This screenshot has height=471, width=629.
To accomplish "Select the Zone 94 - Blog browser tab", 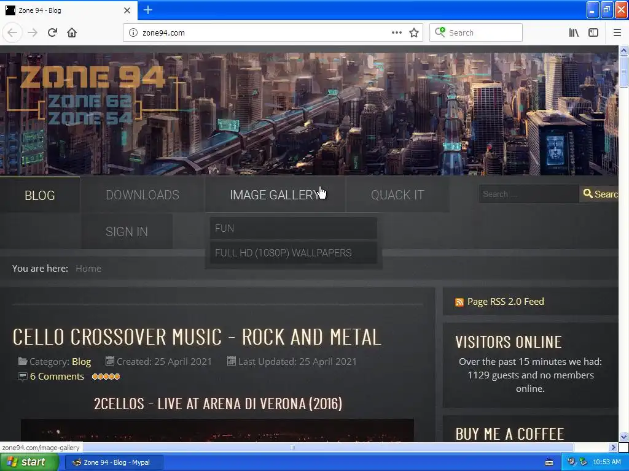I will pos(68,10).
